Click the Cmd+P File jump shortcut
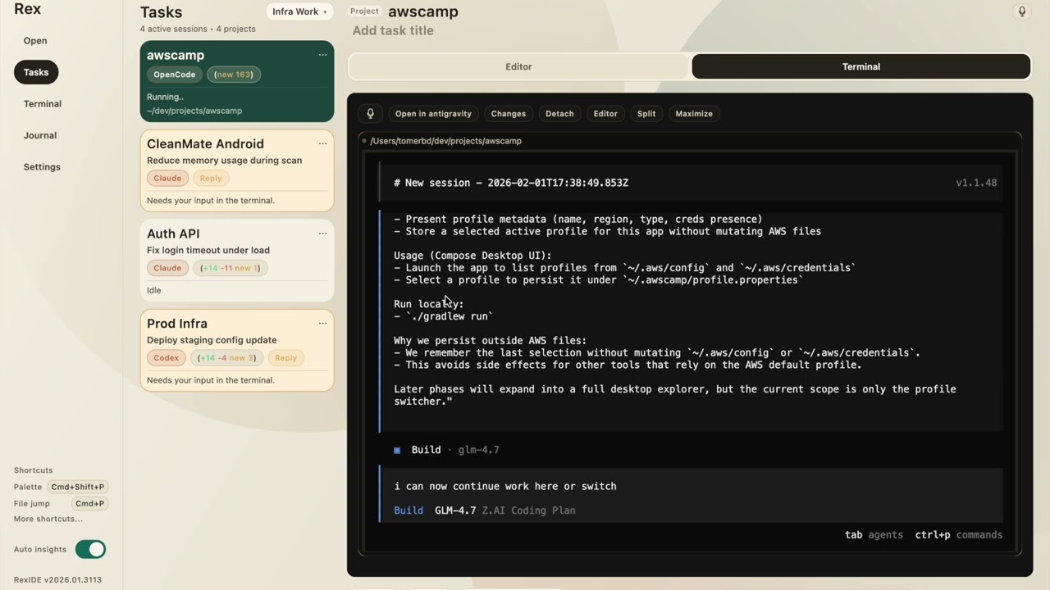 click(x=89, y=504)
